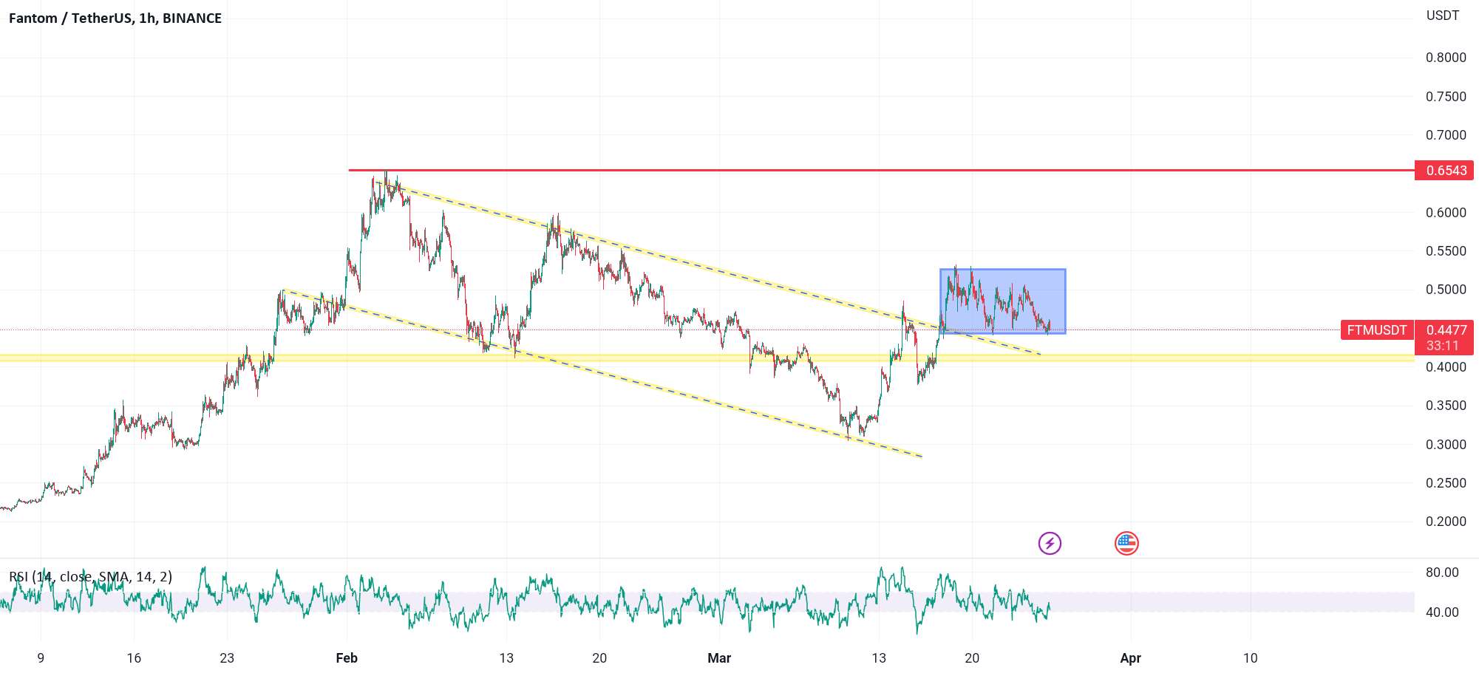Click the Mar date on time axis
This screenshot has height=673, width=1479.
[719, 657]
